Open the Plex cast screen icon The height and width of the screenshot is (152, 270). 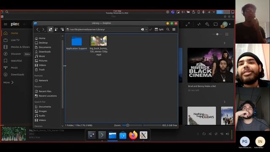216,24
